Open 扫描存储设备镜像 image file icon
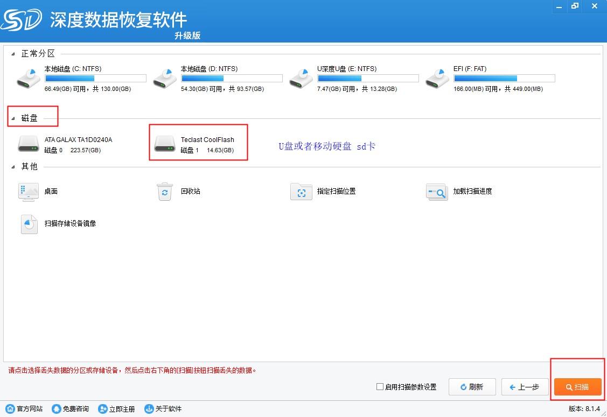Image resolution: width=607 pixels, height=417 pixels. point(29,224)
